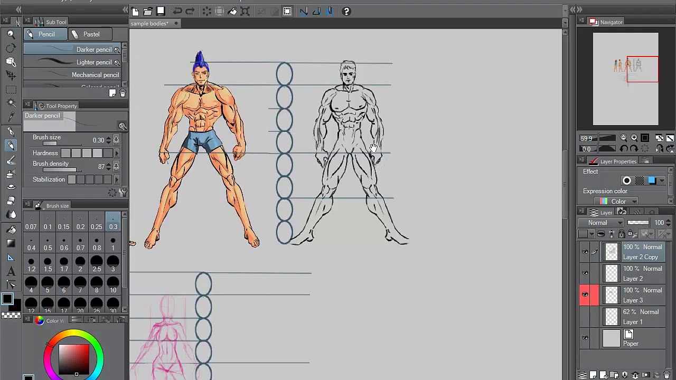Pick the 10 brush size preset
The height and width of the screenshot is (380, 676).
click(x=113, y=286)
